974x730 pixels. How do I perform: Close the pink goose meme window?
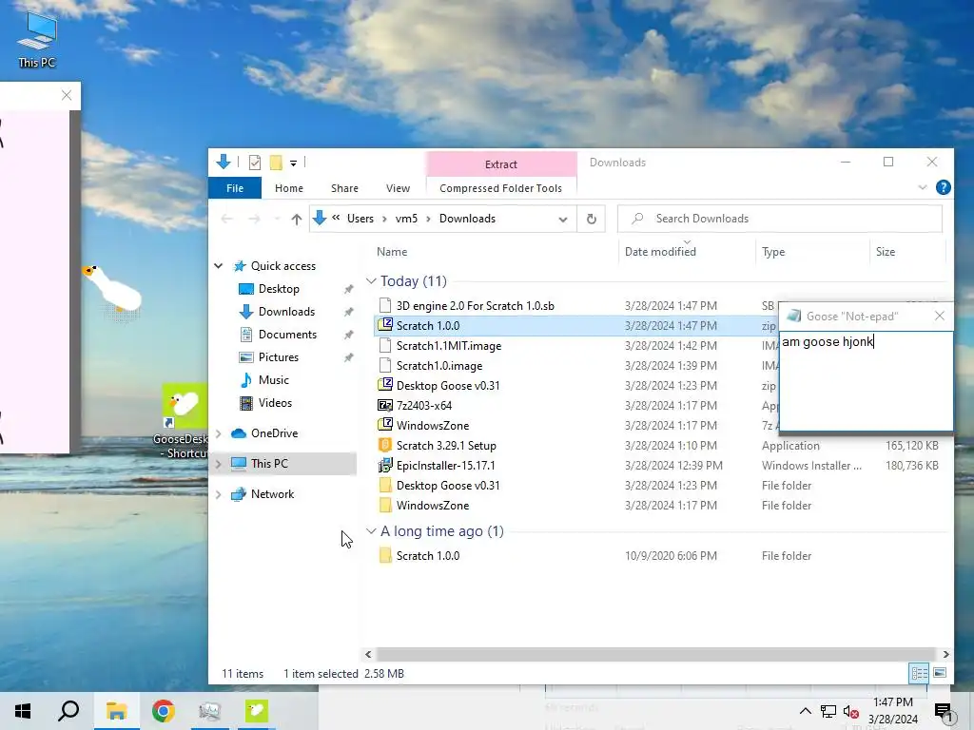67,95
